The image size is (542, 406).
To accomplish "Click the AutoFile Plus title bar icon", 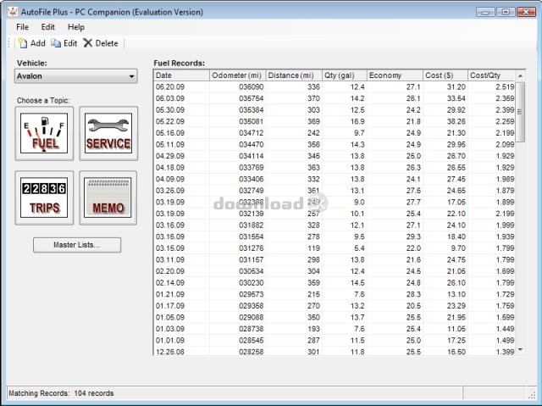I will (x=13, y=12).
